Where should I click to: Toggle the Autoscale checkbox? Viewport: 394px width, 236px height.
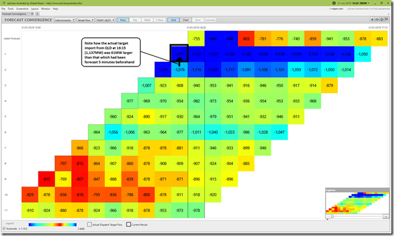[4, 228]
